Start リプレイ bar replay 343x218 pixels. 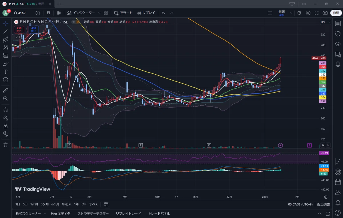(146, 13)
